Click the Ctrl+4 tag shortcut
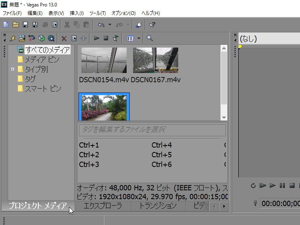This screenshot has width=300, height=225. (162, 145)
